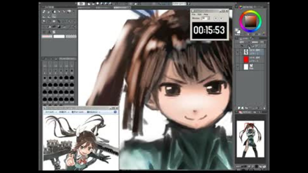308x173 pixels.
Task: Open the Help menu in the timer window
Action: [206, 14]
